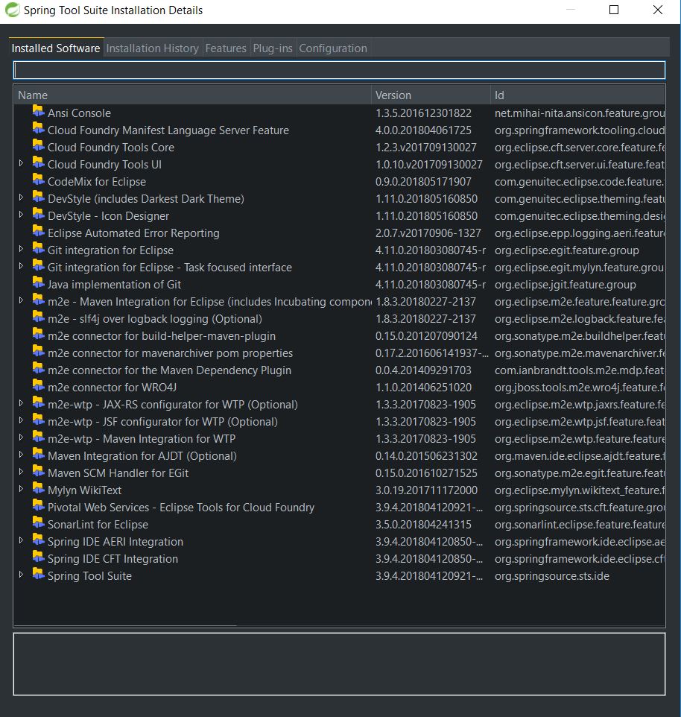Sort list by the Name column header
Image resolution: width=681 pixels, height=717 pixels.
192,95
